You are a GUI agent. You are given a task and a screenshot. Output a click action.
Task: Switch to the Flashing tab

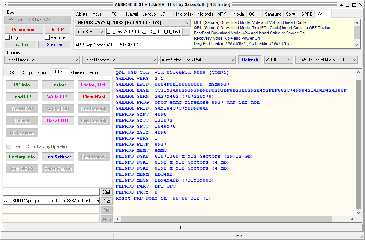tap(78, 73)
